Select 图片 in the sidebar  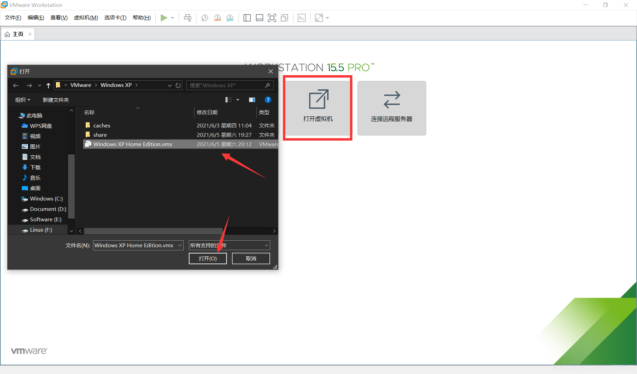31,146
